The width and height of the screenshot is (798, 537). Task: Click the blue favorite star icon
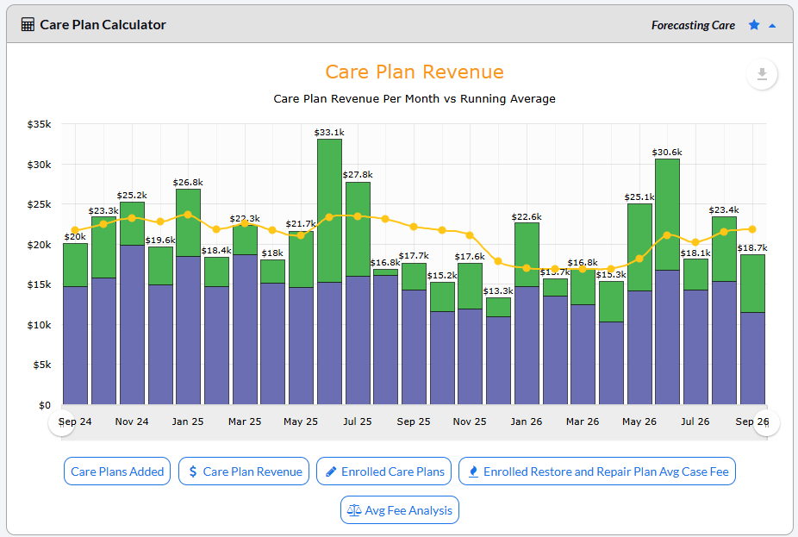[x=754, y=25]
